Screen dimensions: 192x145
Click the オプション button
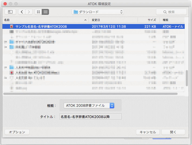tap(17, 132)
